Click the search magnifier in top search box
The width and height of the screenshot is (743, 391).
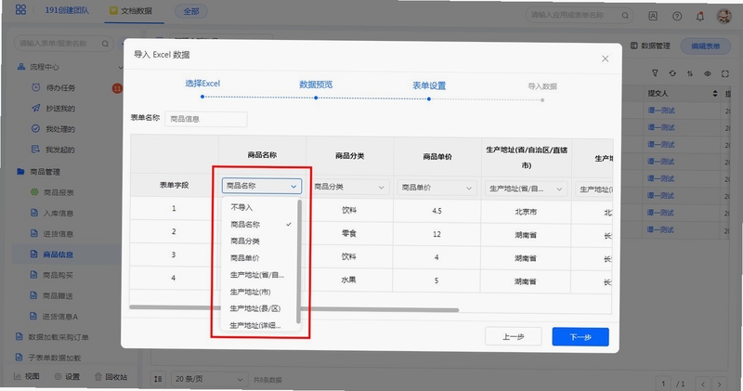coord(625,16)
